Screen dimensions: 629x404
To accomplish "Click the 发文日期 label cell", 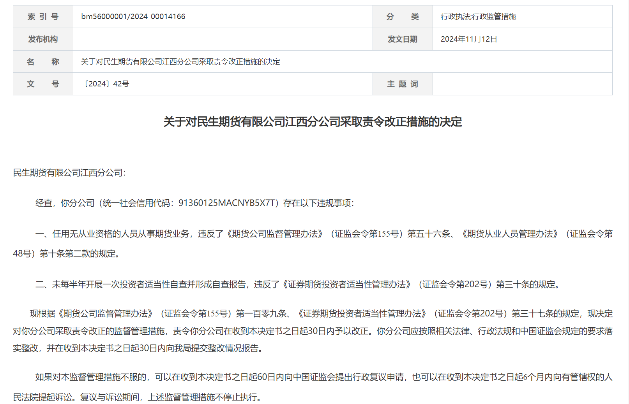I will (403, 39).
